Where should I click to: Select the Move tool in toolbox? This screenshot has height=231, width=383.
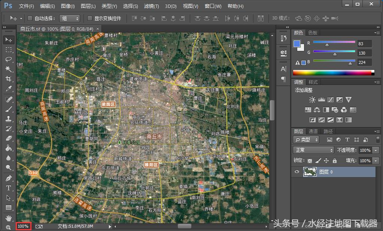(9, 40)
